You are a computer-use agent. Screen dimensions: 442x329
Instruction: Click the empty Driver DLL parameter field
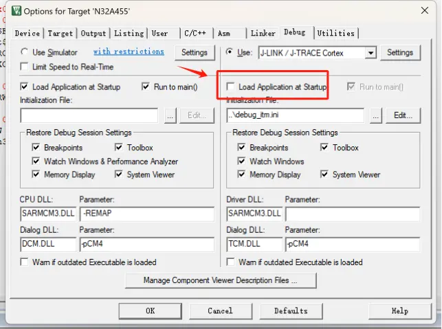point(353,214)
